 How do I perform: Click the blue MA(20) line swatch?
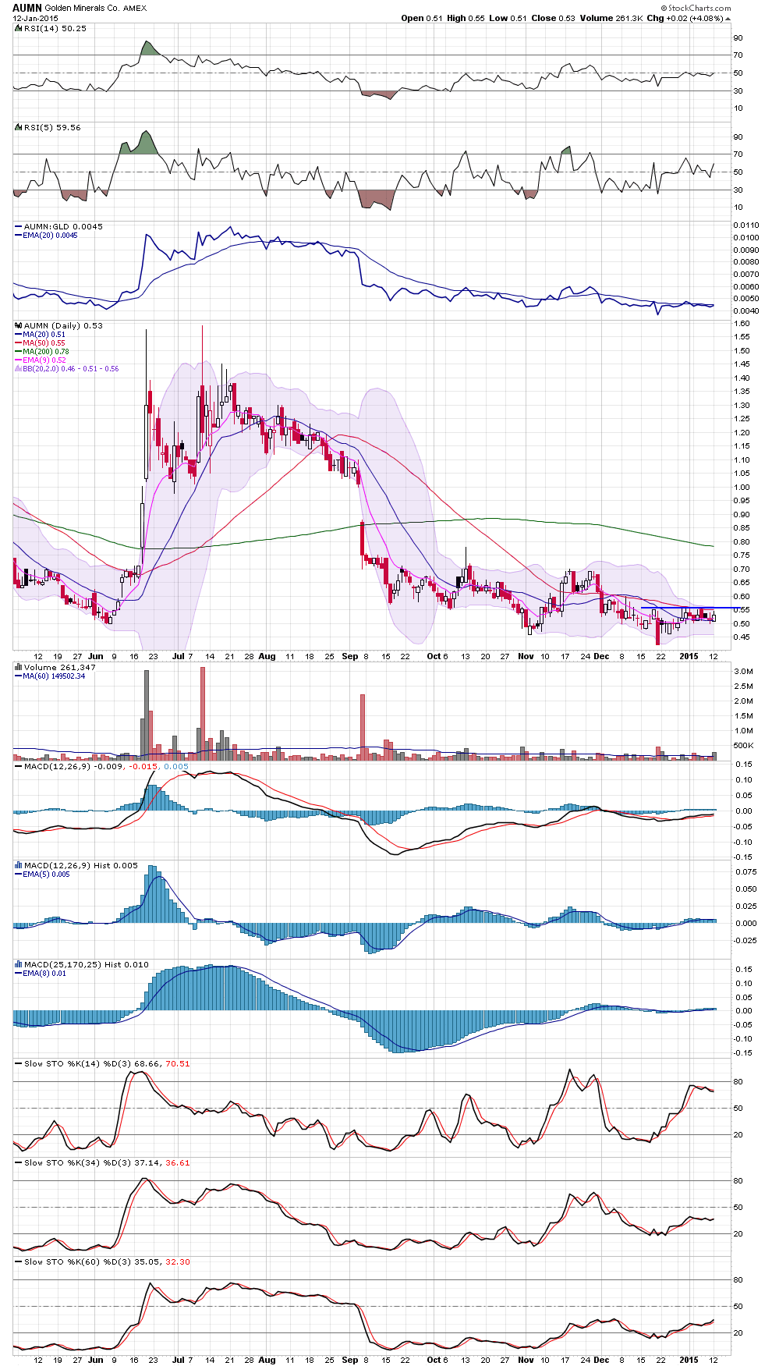[x=18, y=335]
